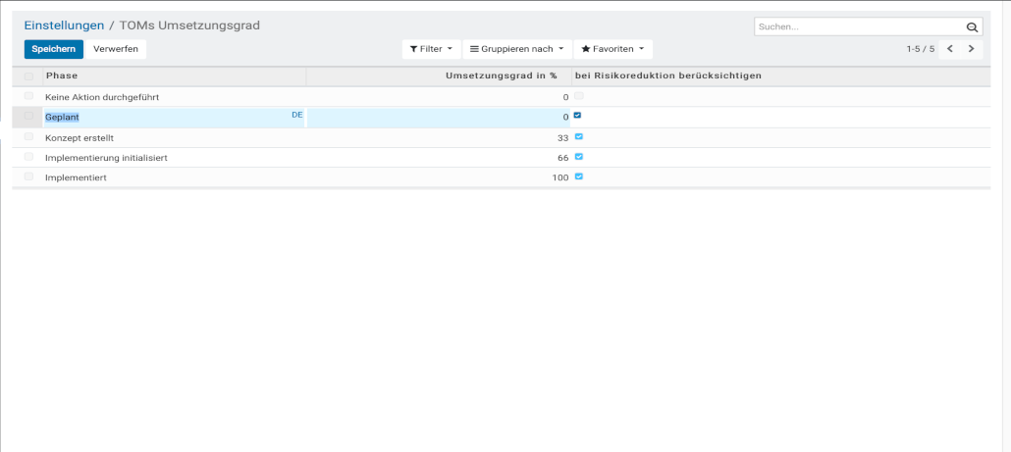Open the Filter dropdown
This screenshot has width=1011, height=452.
coord(431,49)
